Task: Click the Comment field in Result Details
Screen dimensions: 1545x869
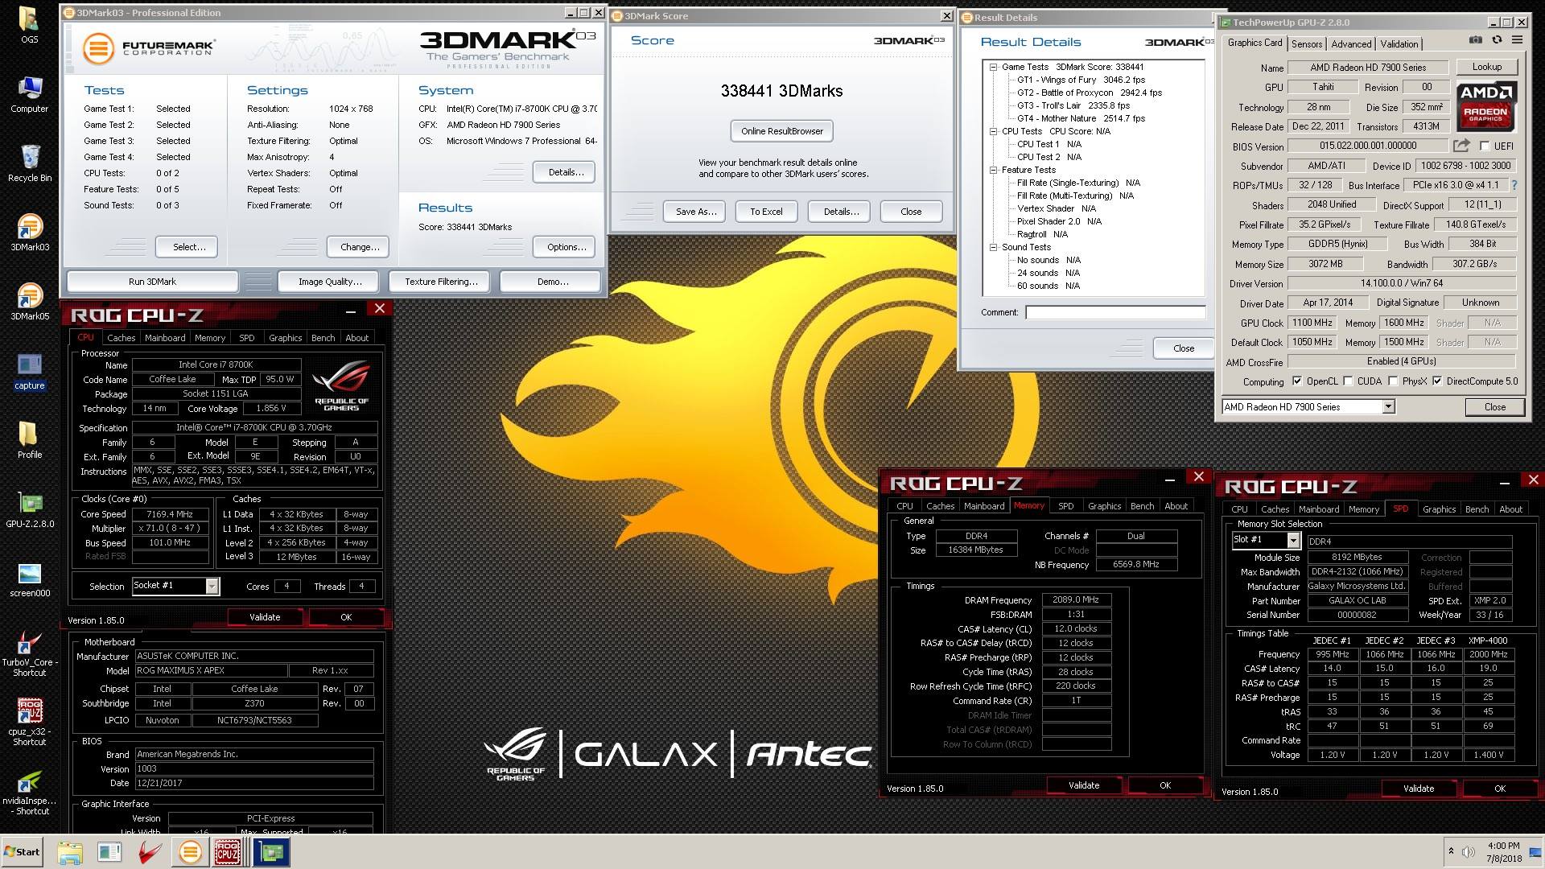Action: [1115, 312]
